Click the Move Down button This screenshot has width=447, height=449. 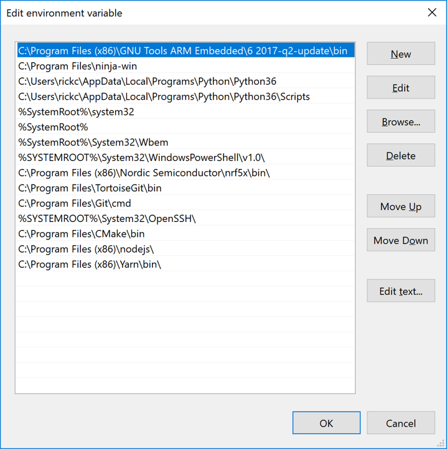401,240
